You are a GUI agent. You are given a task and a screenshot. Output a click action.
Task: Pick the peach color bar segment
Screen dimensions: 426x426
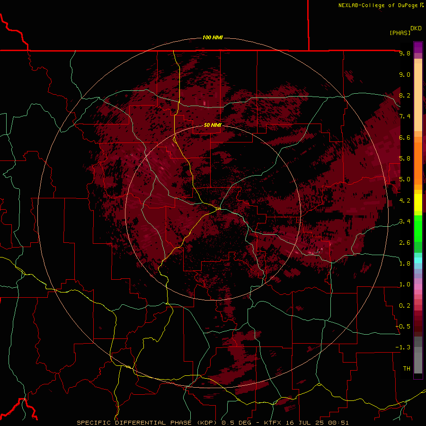[418, 97]
